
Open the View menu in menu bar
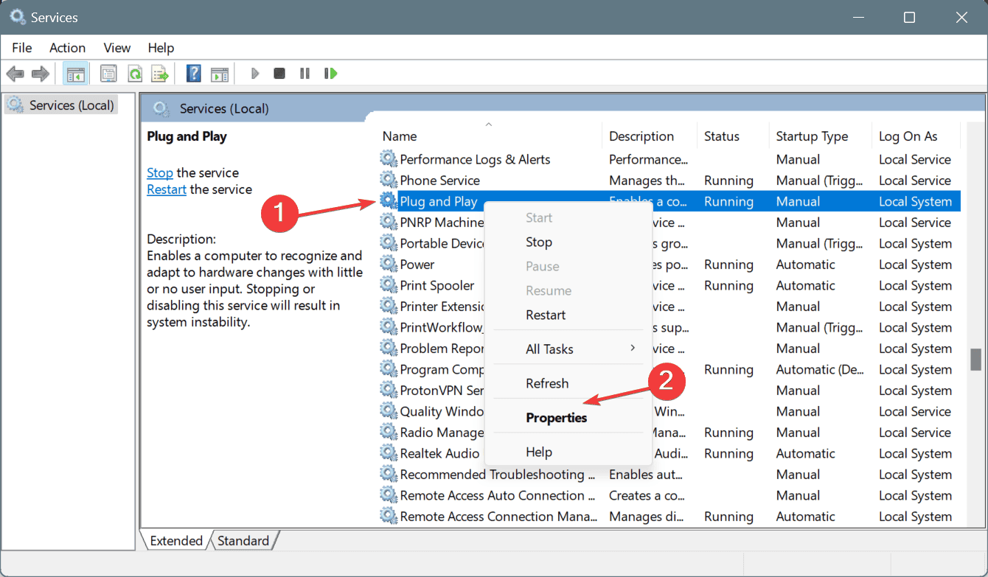116,48
